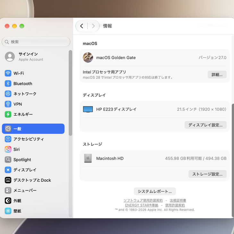This screenshot has height=234, width=234.
Task: Close the settings window with red button
Action: [7, 26]
